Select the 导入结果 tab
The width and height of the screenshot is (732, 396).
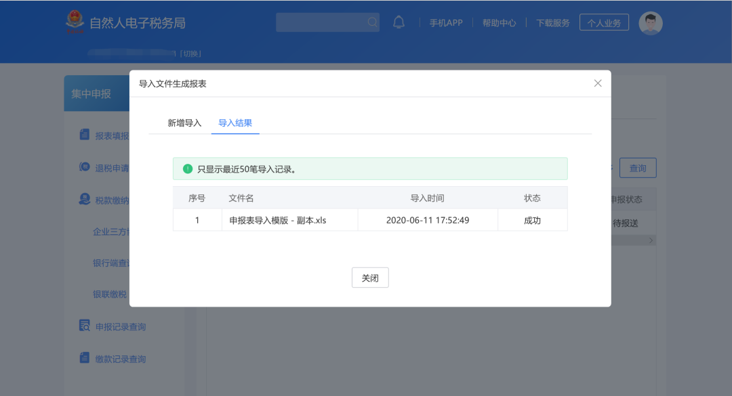pos(235,123)
